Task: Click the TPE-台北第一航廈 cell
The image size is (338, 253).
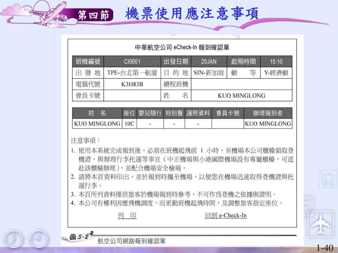Action: [x=132, y=73]
